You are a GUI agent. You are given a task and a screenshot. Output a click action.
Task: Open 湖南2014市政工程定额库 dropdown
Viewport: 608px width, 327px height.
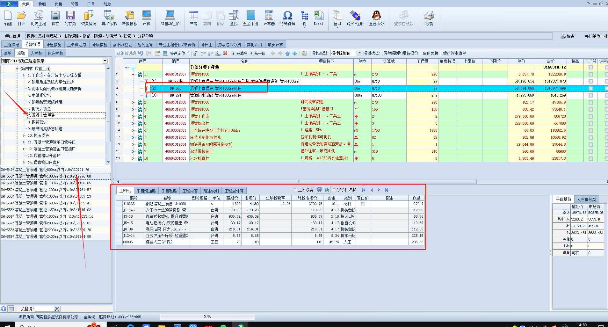click(x=105, y=61)
